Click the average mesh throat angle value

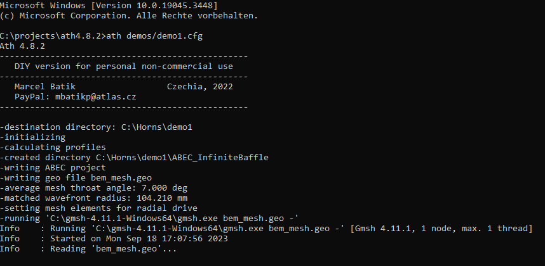tap(165, 188)
